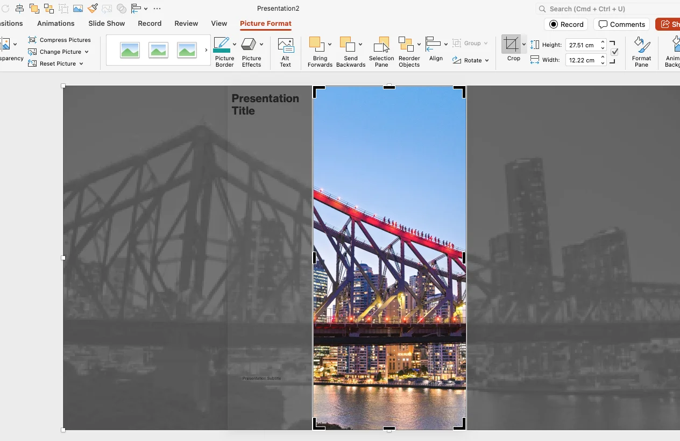680x441 pixels.
Task: Select the third picture style thumbnail
Action: (x=187, y=50)
